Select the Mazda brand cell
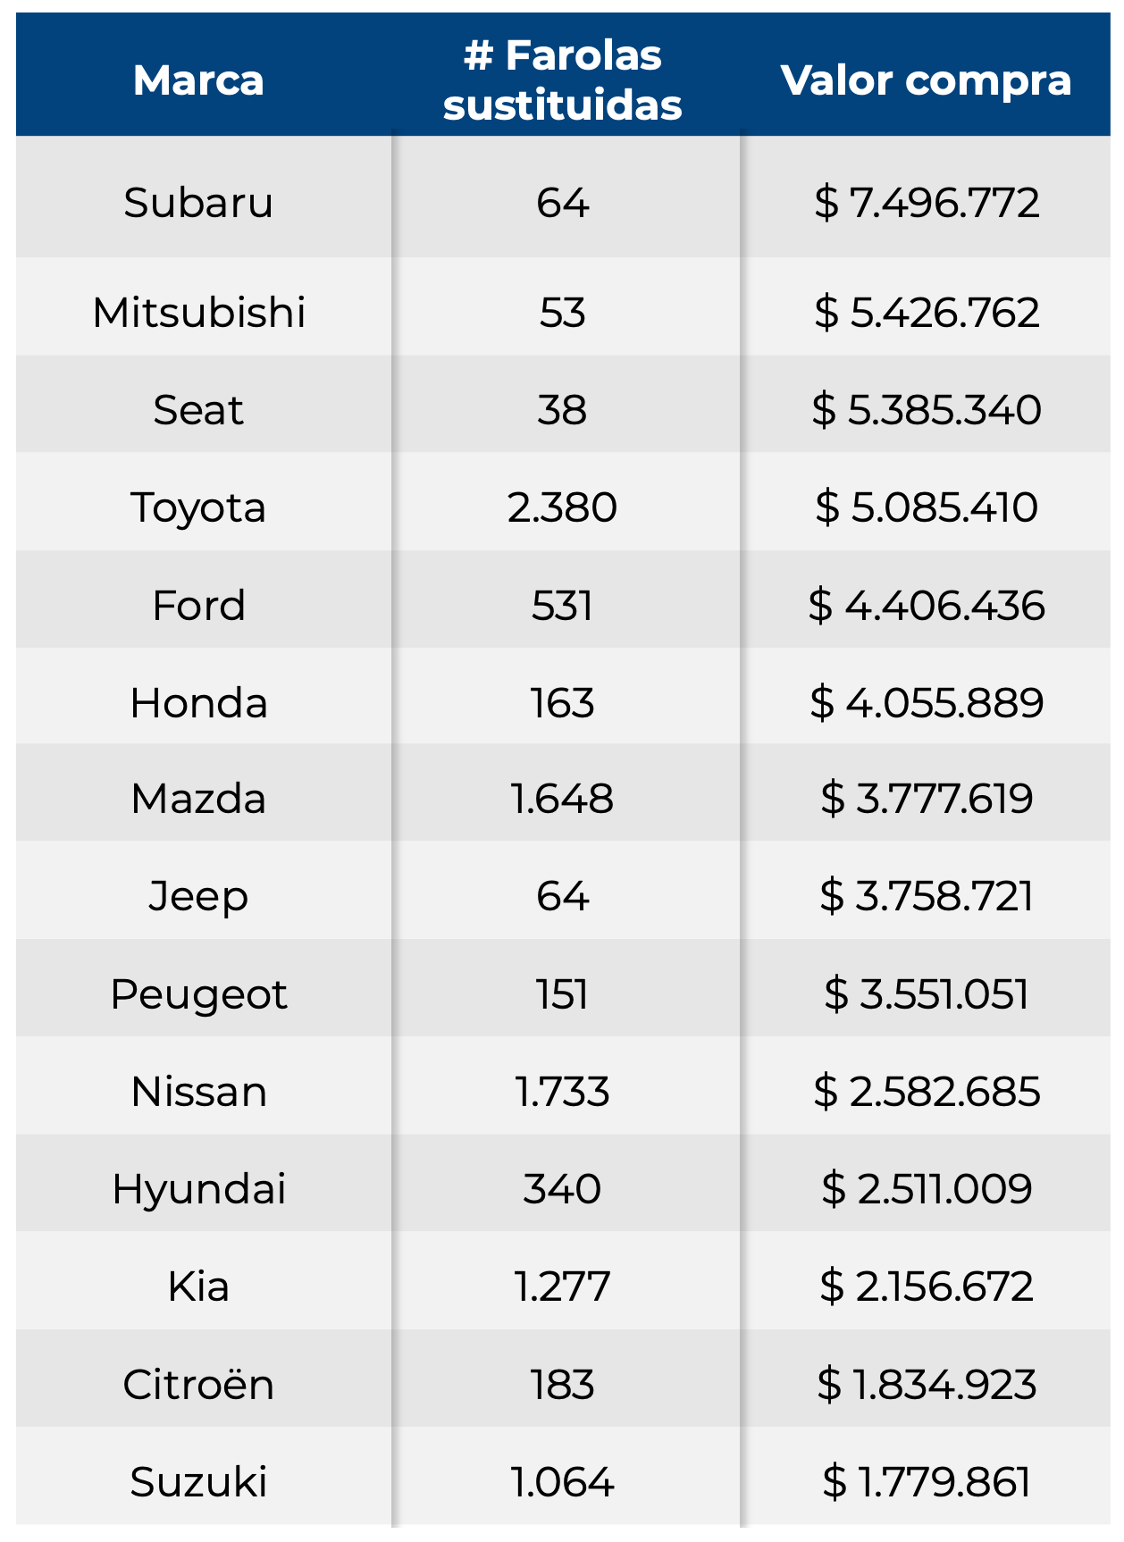This screenshot has width=1124, height=1542. click(x=198, y=799)
